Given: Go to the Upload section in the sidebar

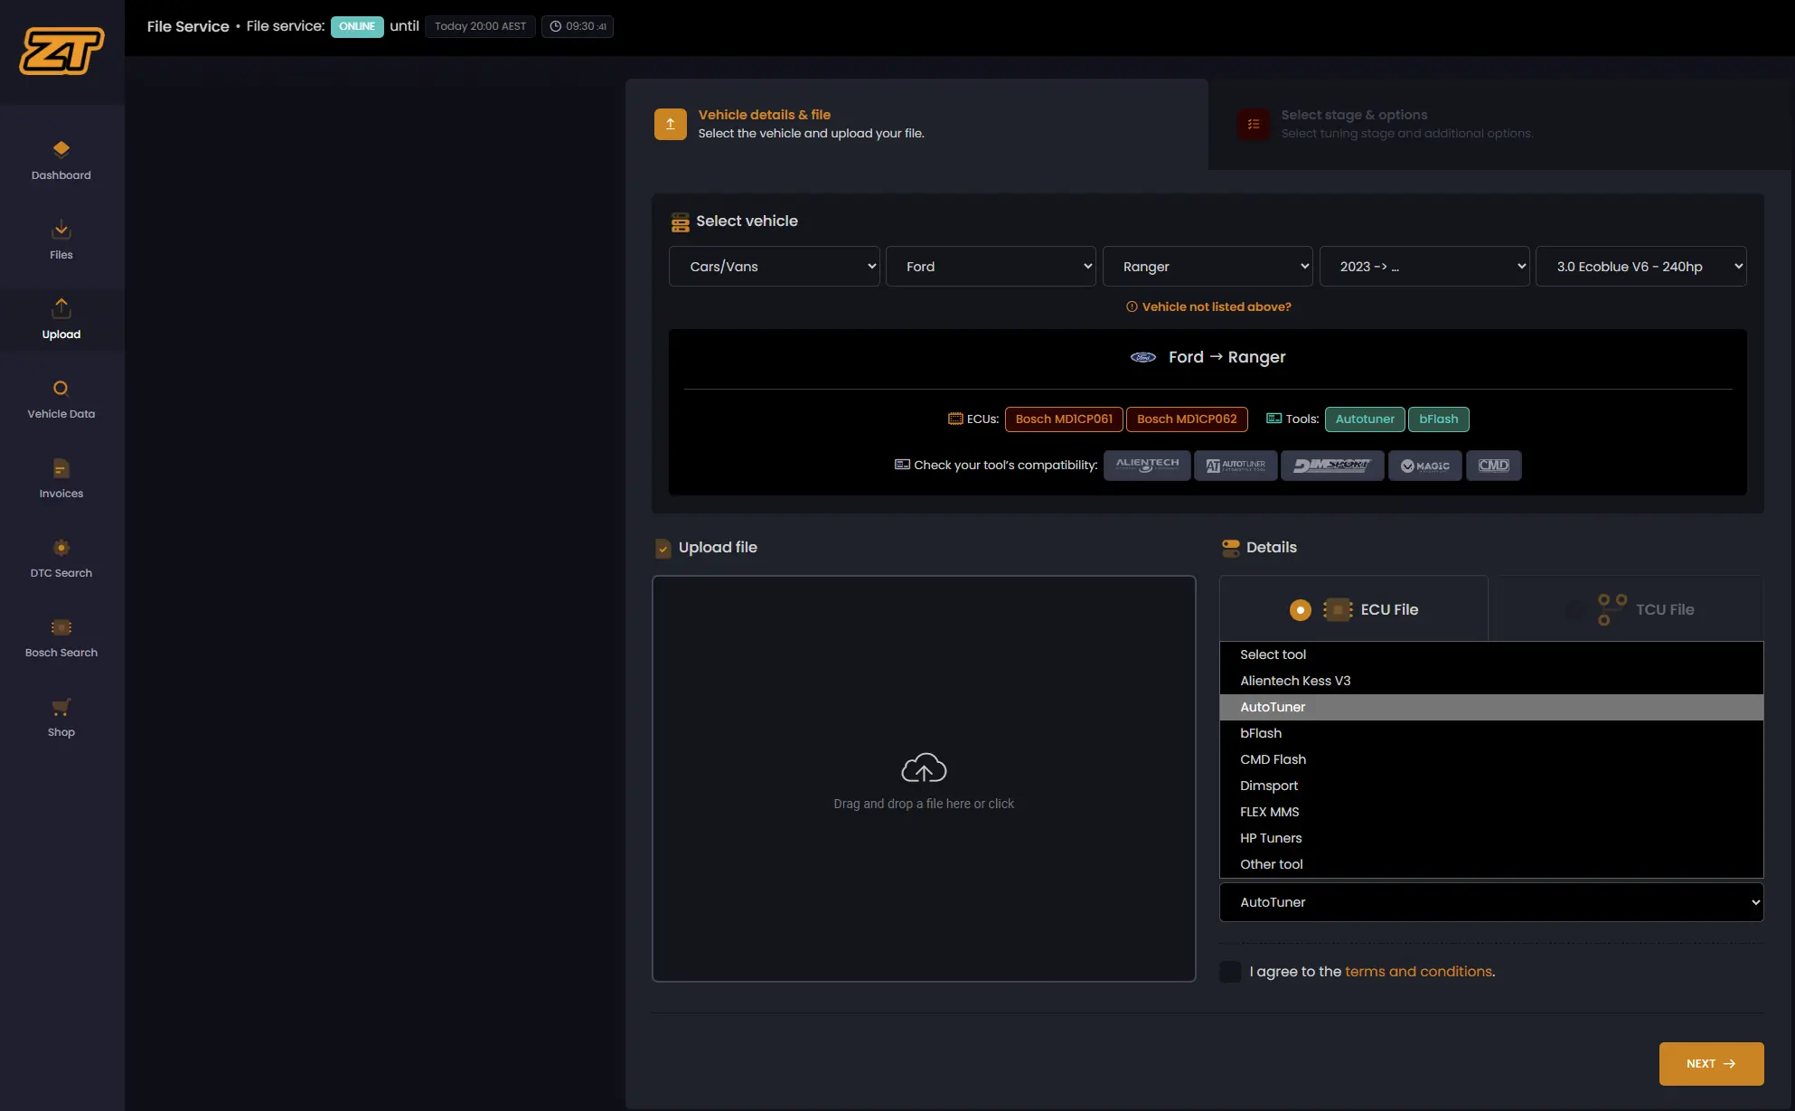Looking at the screenshot, I should point(61,319).
